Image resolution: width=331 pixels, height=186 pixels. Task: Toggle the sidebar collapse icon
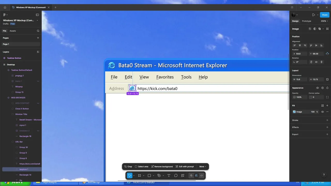(37, 15)
